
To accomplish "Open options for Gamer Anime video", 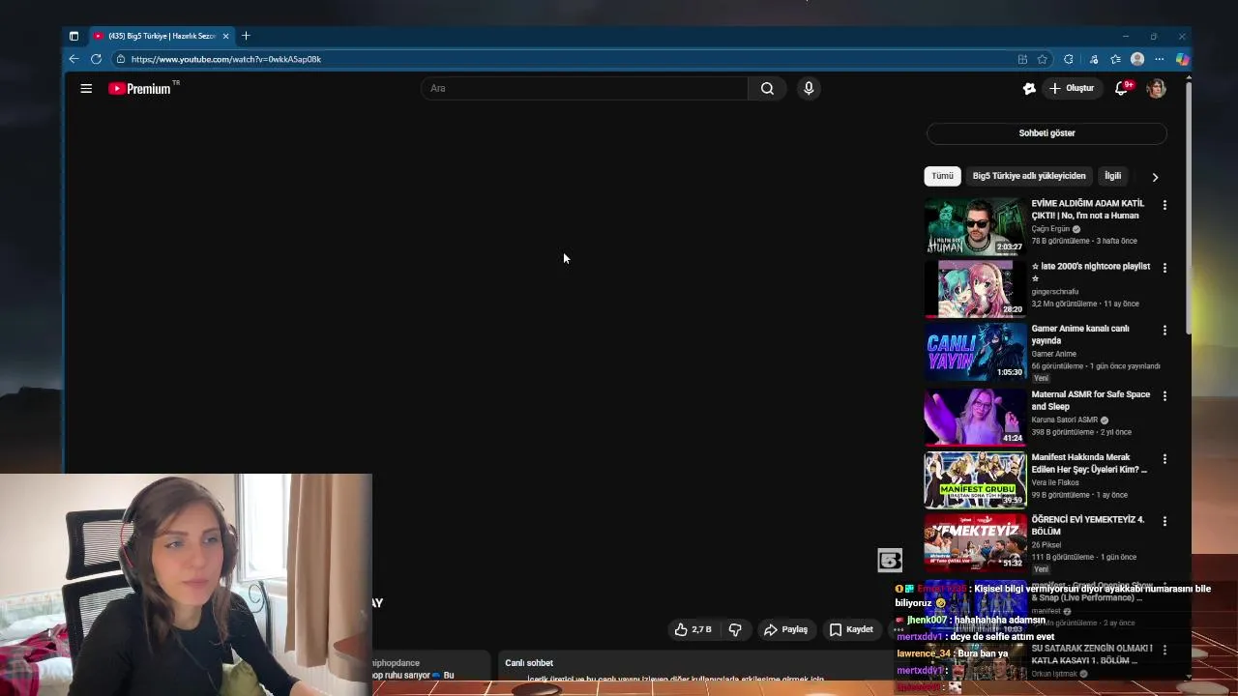I will click(1164, 331).
